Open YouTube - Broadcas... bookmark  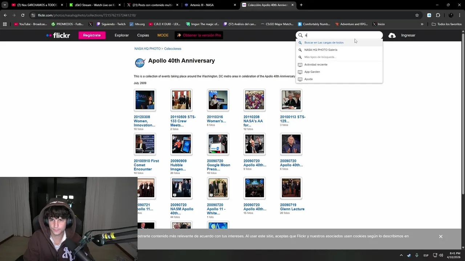pyautogui.click(x=31, y=24)
